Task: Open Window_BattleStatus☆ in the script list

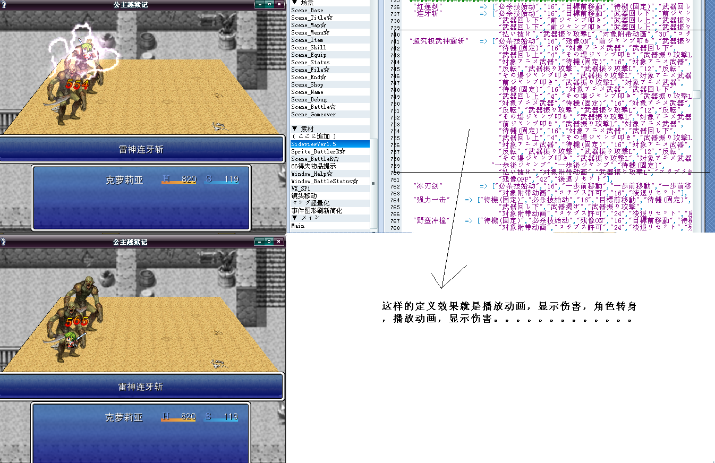Action: coord(330,181)
